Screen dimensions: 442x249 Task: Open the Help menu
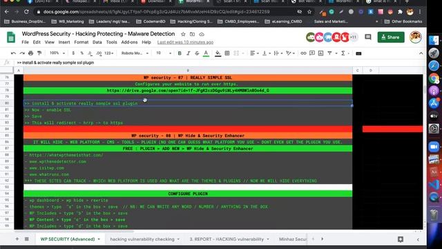(146, 42)
